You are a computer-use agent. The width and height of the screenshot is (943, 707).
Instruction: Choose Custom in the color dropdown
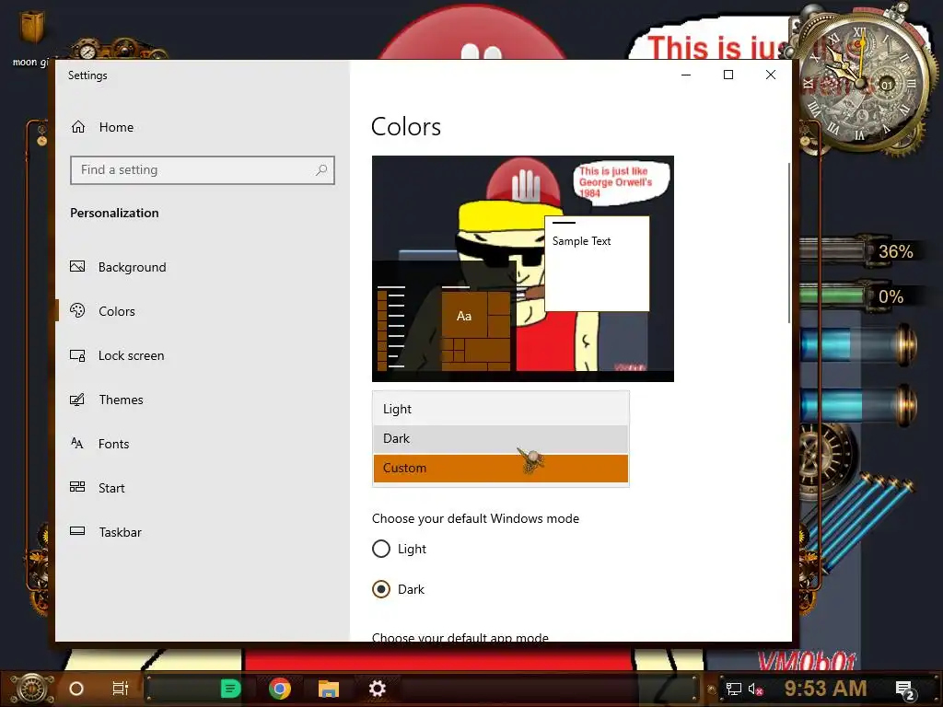point(500,468)
